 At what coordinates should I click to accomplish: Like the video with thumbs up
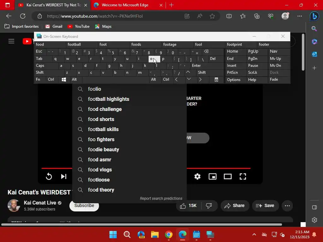[x=188, y=205]
